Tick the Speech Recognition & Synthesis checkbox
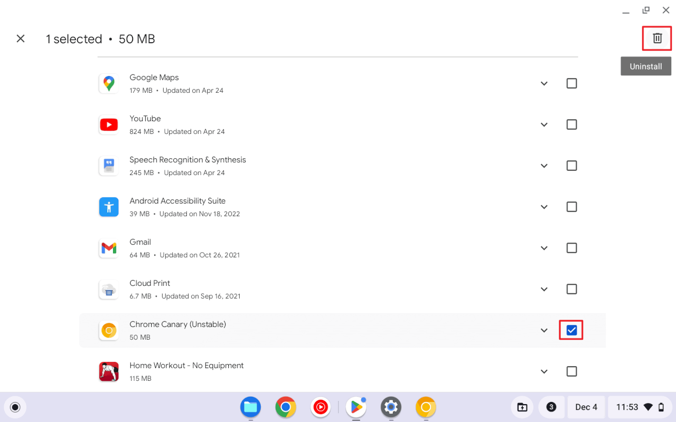 tap(571, 166)
